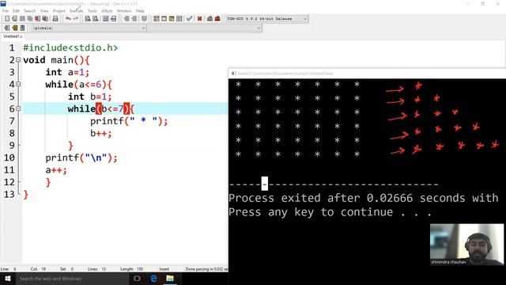Click the Save All toolbar icon
506x285 pixels.
(x=30, y=19)
